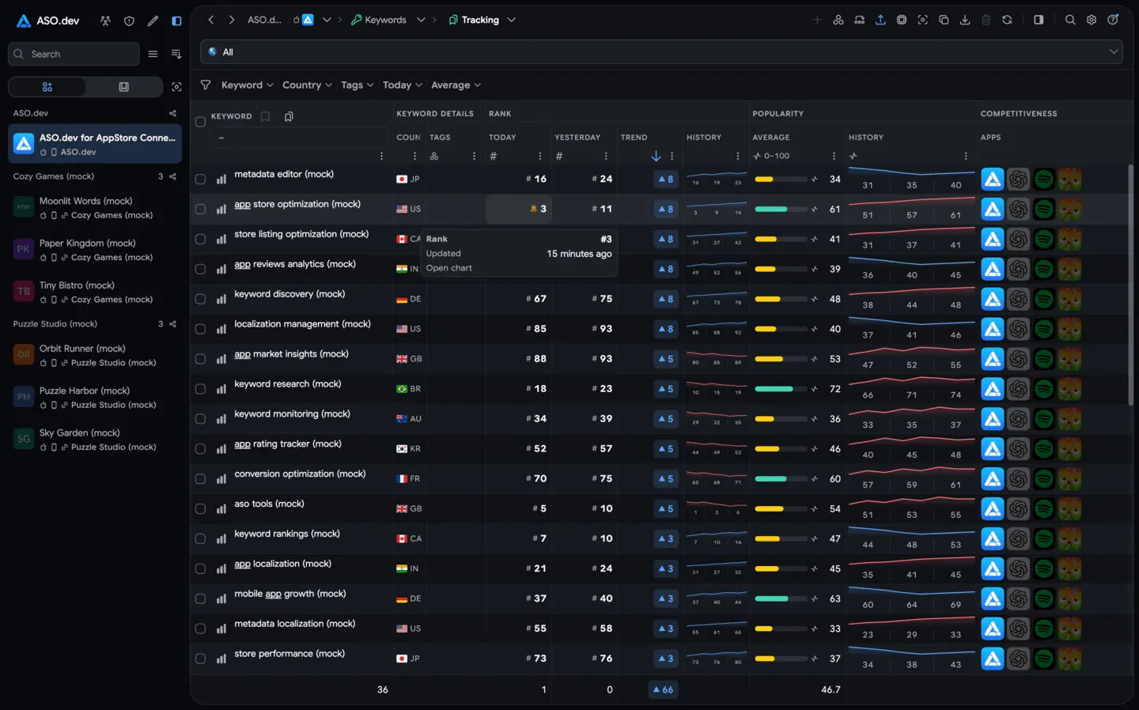Screen dimensions: 1139x710
Task: Click the refresh sync toolbar icon
Action: pyautogui.click(x=1007, y=20)
